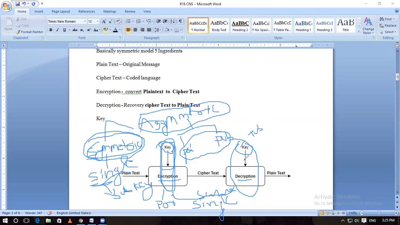Toggle Italic formatting

pos(57,30)
